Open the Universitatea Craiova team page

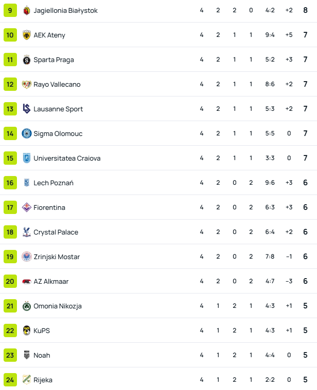(x=67, y=159)
